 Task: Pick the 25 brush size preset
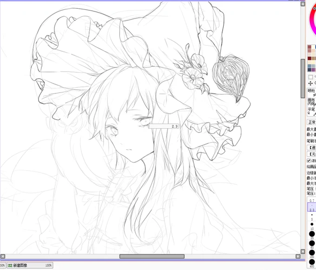click(312, 235)
